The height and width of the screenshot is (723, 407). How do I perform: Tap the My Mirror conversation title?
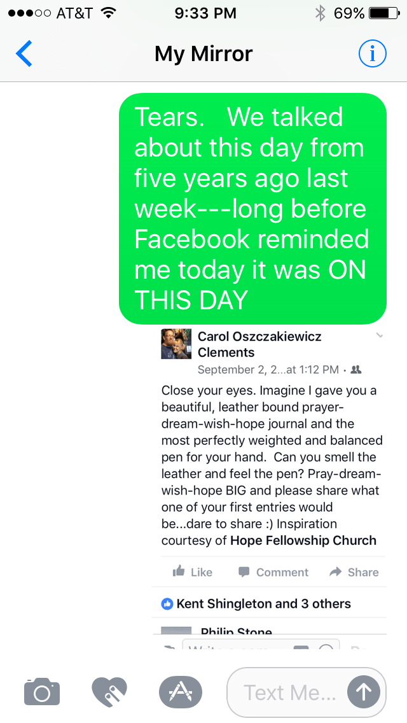(x=203, y=54)
